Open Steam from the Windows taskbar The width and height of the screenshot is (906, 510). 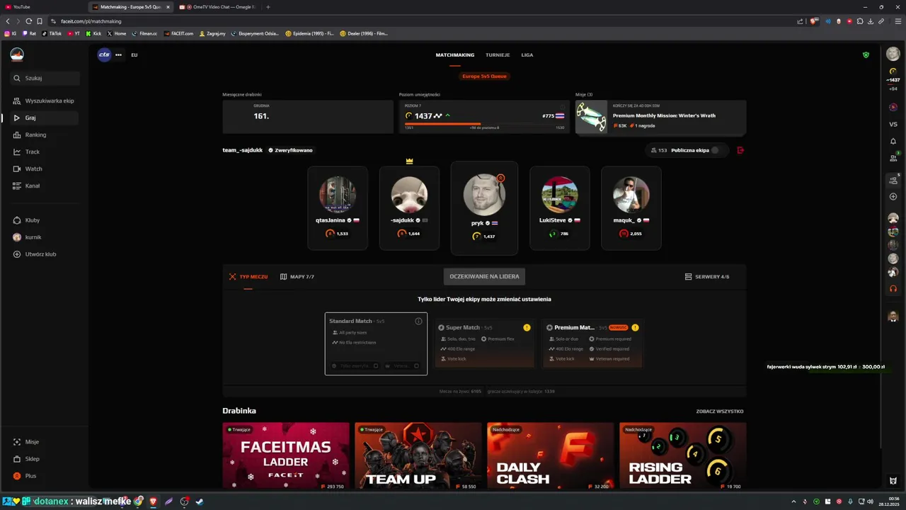pyautogui.click(x=200, y=501)
